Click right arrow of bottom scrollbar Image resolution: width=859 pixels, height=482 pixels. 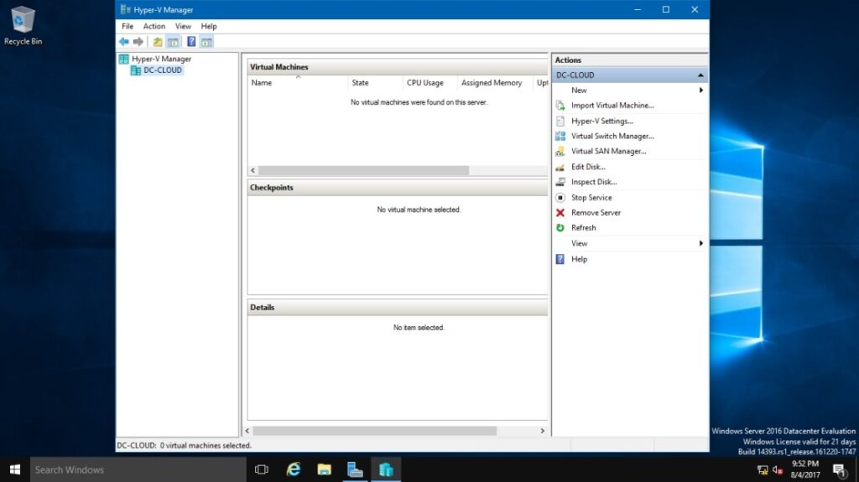point(543,431)
